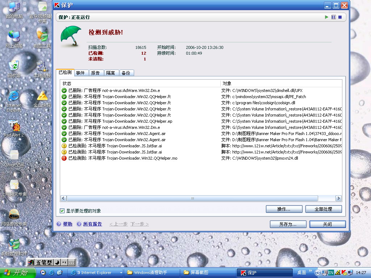
Task: Select the Red Alert 2 desktop icon
Action: coord(14,129)
